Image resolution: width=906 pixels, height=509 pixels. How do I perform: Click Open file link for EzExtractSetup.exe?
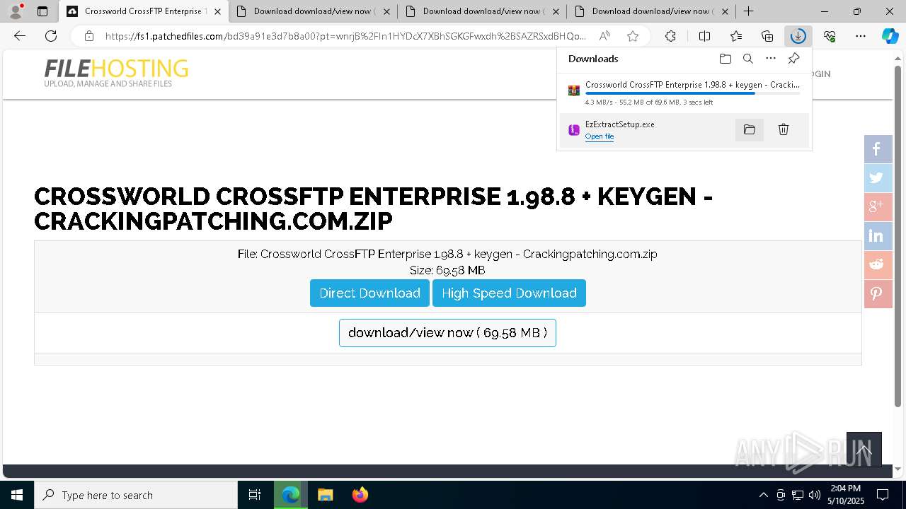599,136
